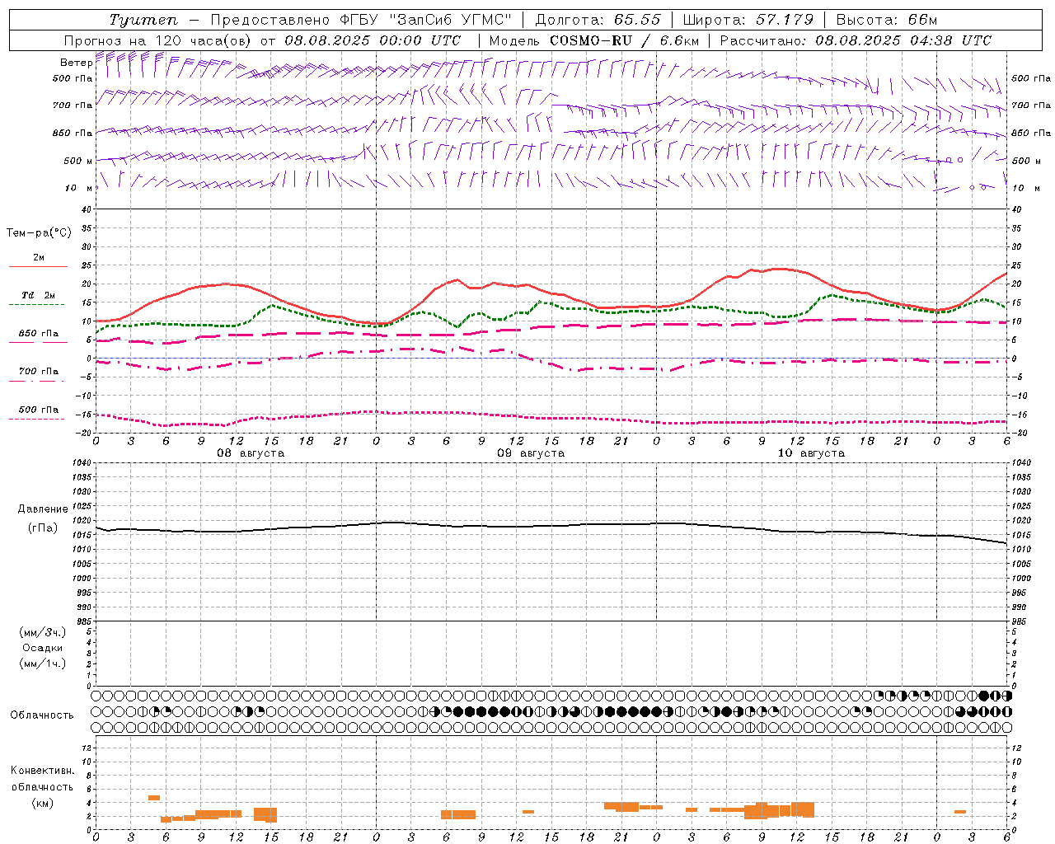Click the "(км)" unit label under convective cloud
The width and height of the screenshot is (1055, 844).
(x=43, y=804)
